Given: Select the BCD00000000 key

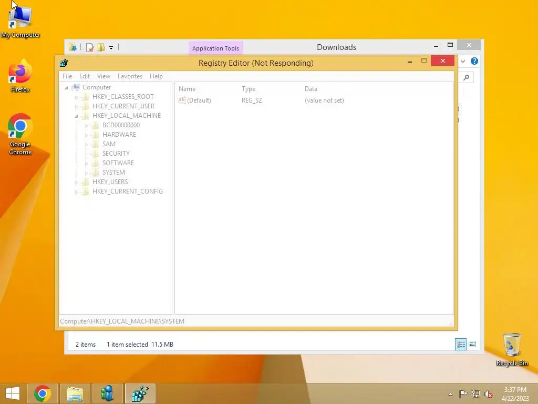Looking at the screenshot, I should pyautogui.click(x=121, y=125).
